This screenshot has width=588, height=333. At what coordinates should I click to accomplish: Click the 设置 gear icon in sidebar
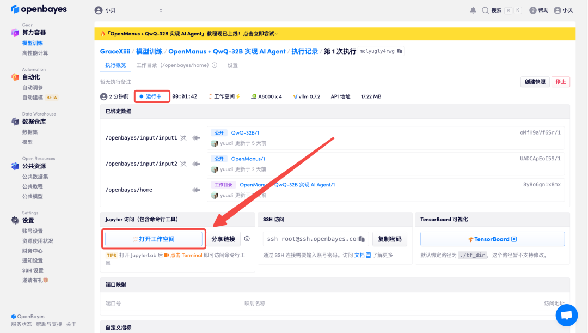pyautogui.click(x=15, y=220)
